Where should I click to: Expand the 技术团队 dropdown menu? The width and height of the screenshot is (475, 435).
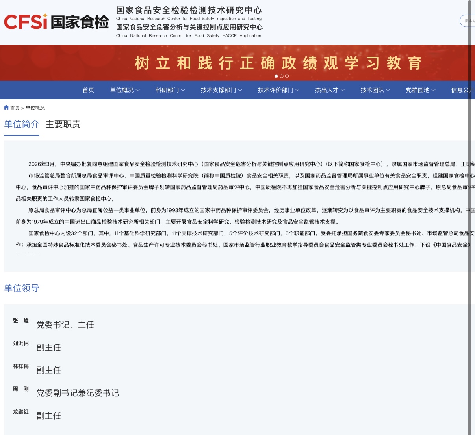tap(375, 90)
